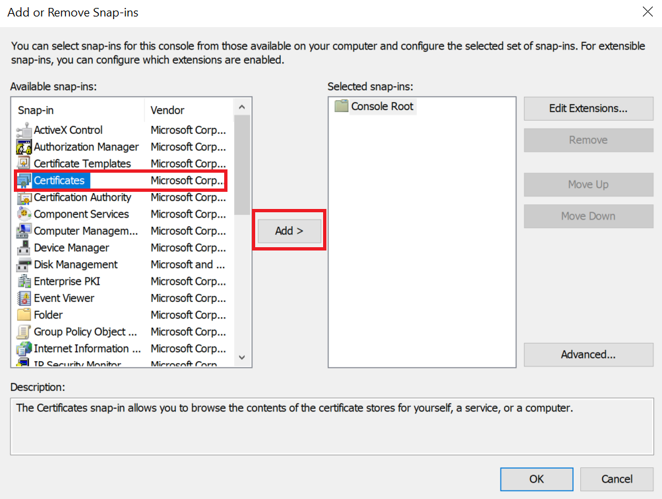662x499 pixels.
Task: Click the Certificates snap-in icon
Action: pyautogui.click(x=24, y=180)
